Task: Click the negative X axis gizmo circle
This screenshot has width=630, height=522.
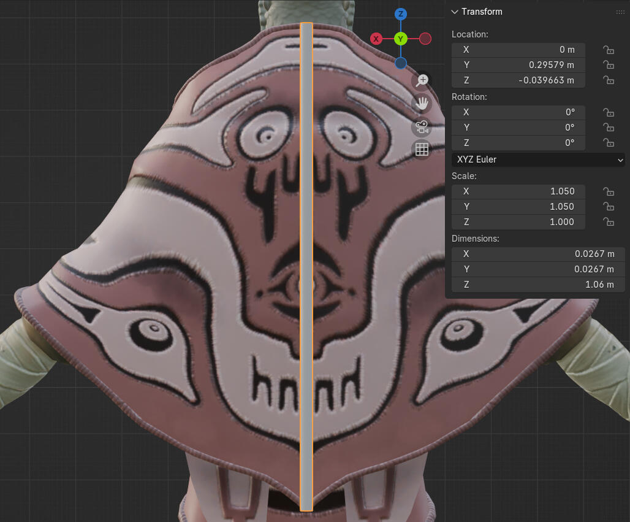Action: coord(425,39)
